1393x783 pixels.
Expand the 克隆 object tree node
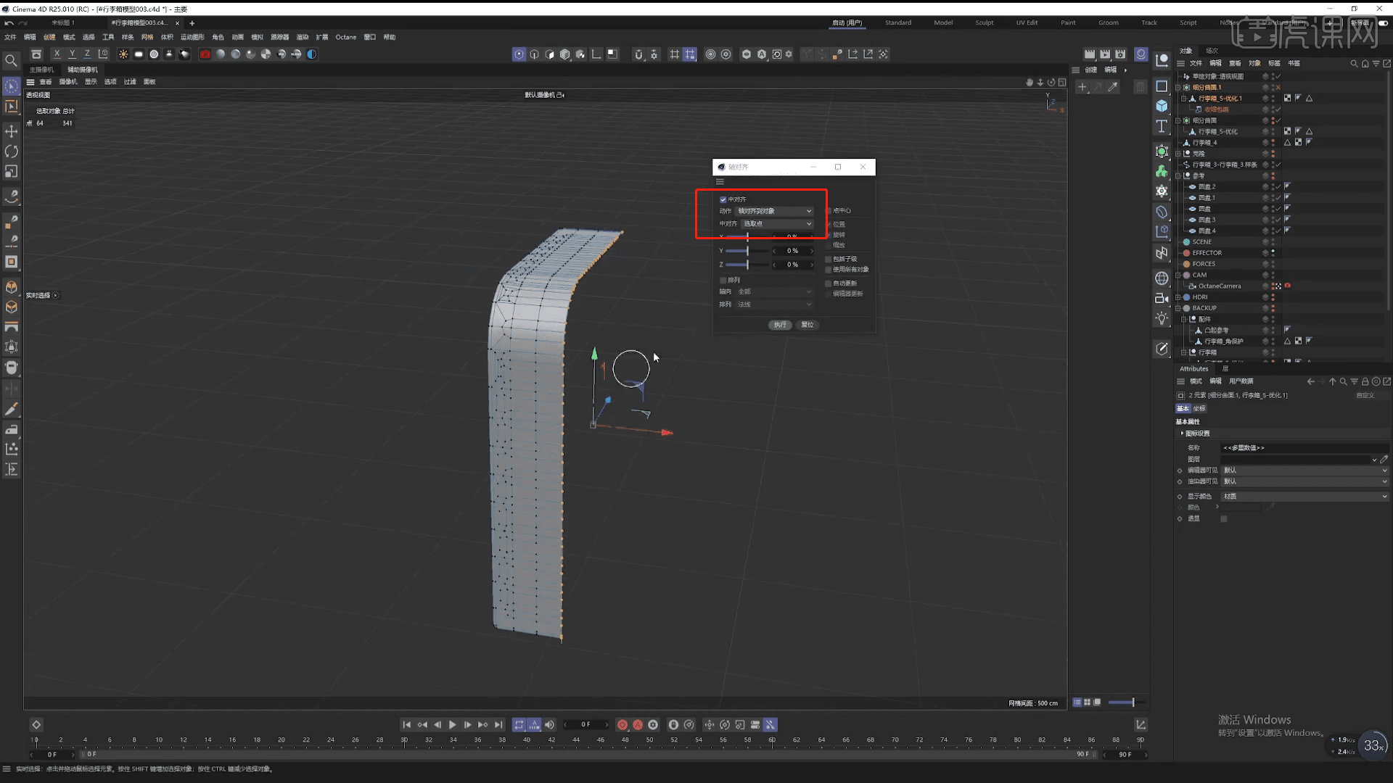[x=1178, y=154]
